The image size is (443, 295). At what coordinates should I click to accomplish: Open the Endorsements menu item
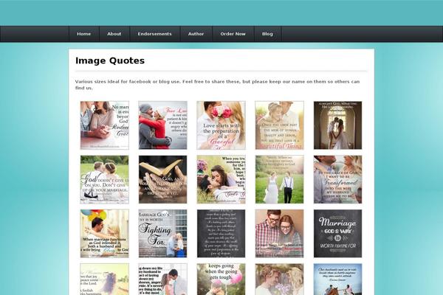154,34
